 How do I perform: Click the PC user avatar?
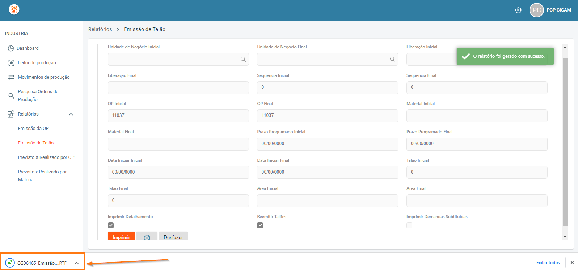point(537,10)
